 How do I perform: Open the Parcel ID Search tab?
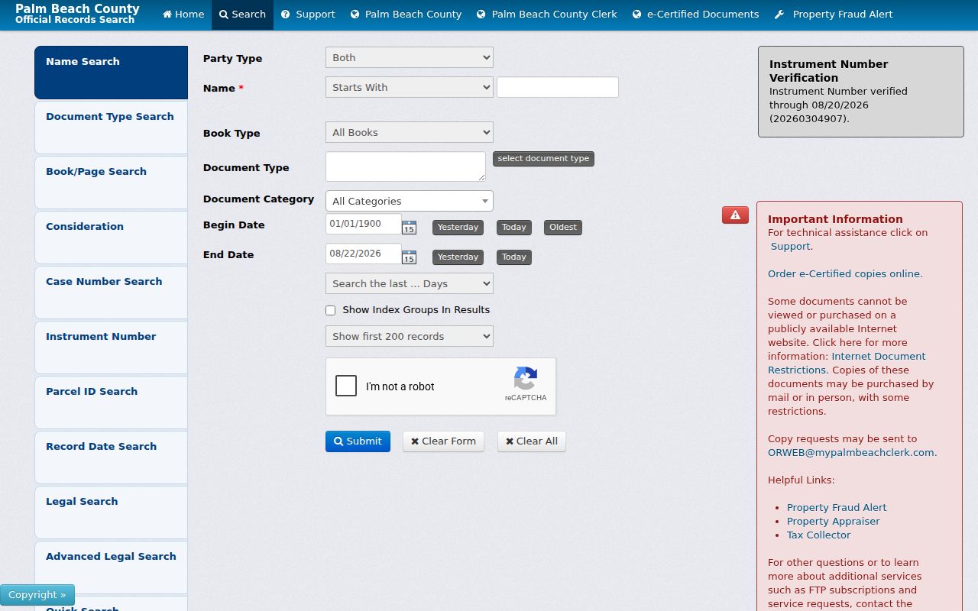(111, 402)
